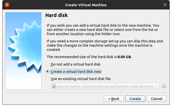The image size is (172, 107).
Task: Click the red close icon in title bar
Action: coord(7,5)
